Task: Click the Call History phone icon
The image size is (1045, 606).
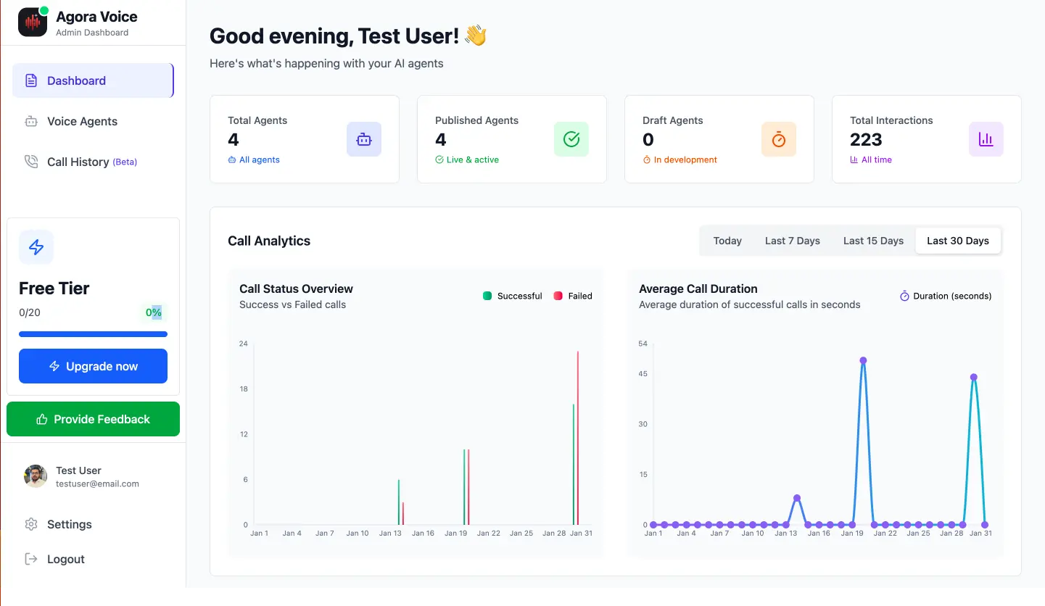Action: 31,162
